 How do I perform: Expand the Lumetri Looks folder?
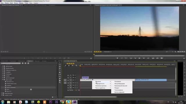(x=1, y=95)
